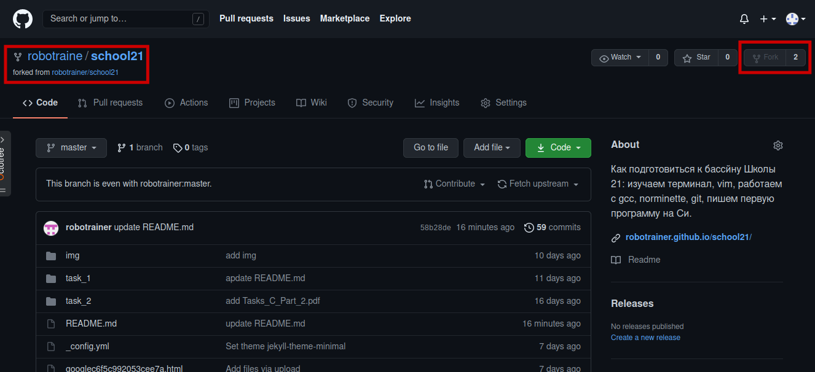The height and width of the screenshot is (372, 815).
Task: Open the GitHub home logo
Action: [x=23, y=18]
